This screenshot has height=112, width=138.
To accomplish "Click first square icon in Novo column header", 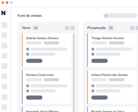I will 67,28.
